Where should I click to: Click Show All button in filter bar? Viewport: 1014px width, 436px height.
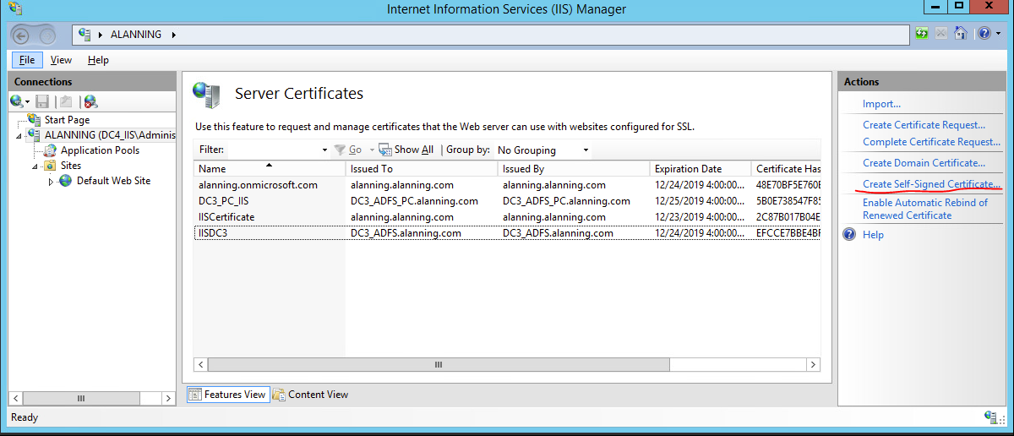(x=406, y=150)
